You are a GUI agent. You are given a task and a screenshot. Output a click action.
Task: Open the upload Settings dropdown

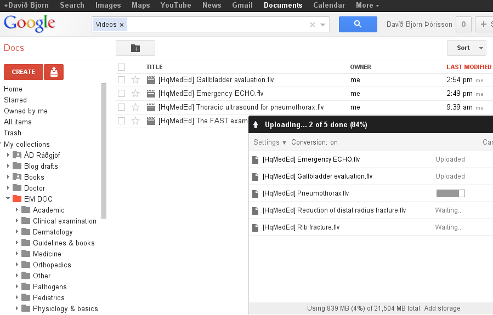270,142
